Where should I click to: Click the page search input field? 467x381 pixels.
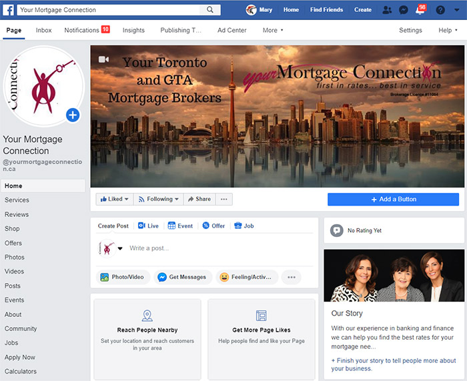(x=109, y=10)
